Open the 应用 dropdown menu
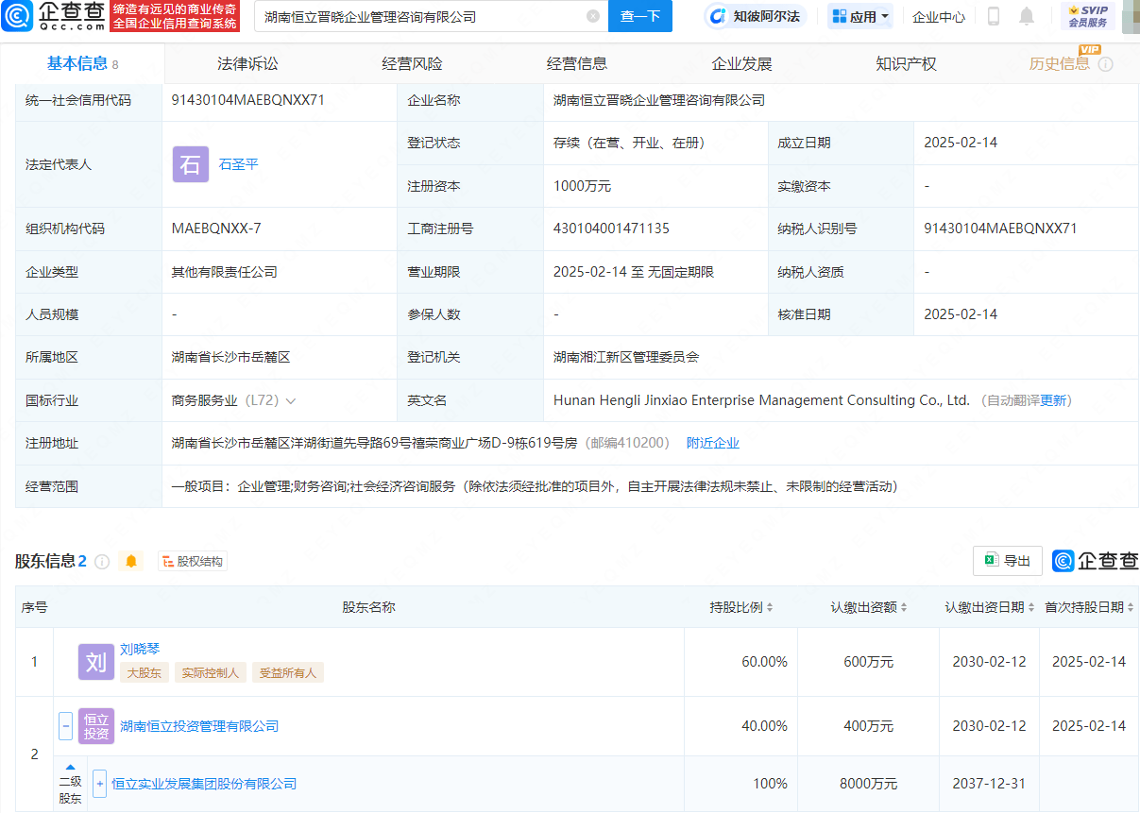Viewport: 1140px width, 813px height. (860, 16)
